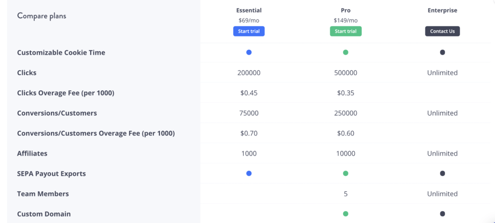Click the Clicks Overage Fee row label
The height and width of the screenshot is (223, 495).
tap(66, 93)
